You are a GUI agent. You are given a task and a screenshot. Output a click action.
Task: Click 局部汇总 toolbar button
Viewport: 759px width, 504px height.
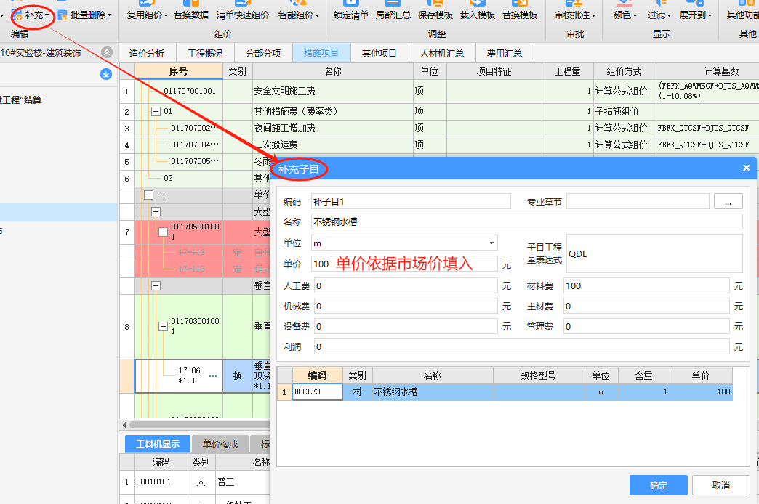[393, 15]
